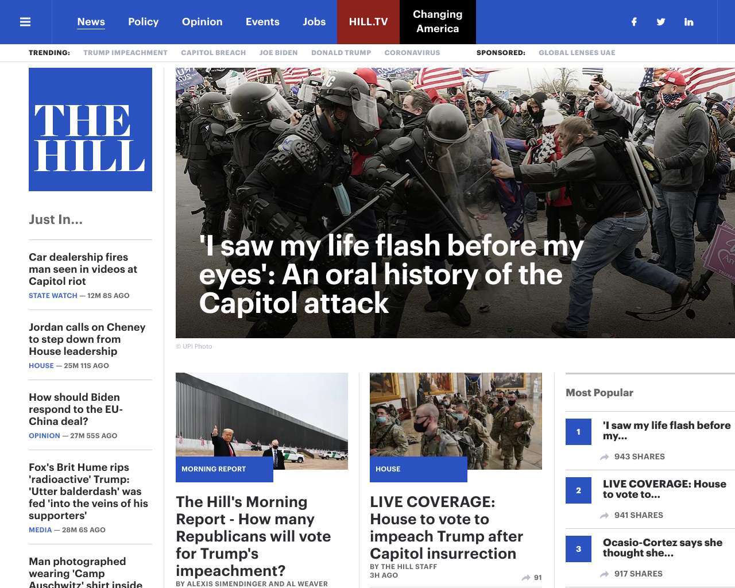The width and height of the screenshot is (735, 588).
Task: Go to the HILL.TV section
Action: [369, 22]
